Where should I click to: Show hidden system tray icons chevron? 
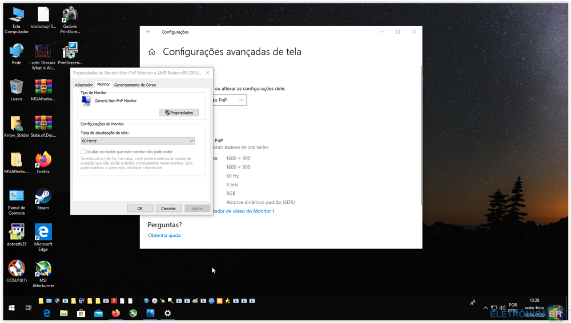pyautogui.click(x=485, y=308)
